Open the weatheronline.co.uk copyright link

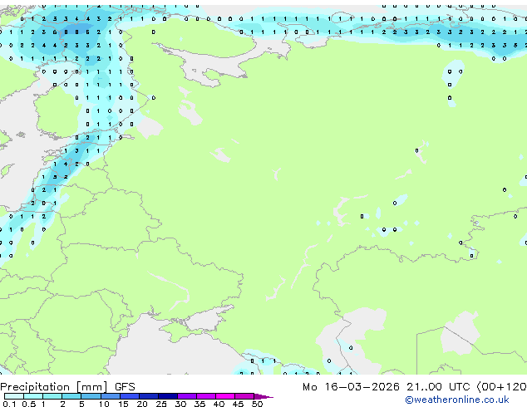(457, 400)
